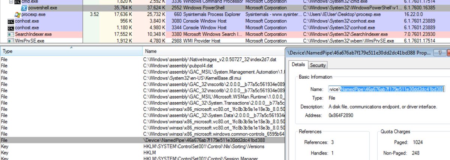Click the WmiPrvSE.exe process icon
Viewport: 450px width, 160px height.
(11, 41)
